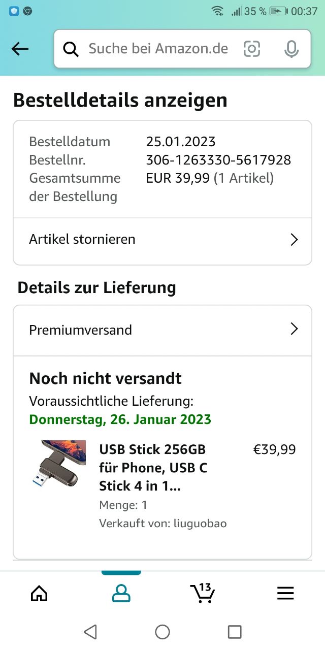Select the Premiumversand row
Viewport: 325px width, 650px height.
81,330
